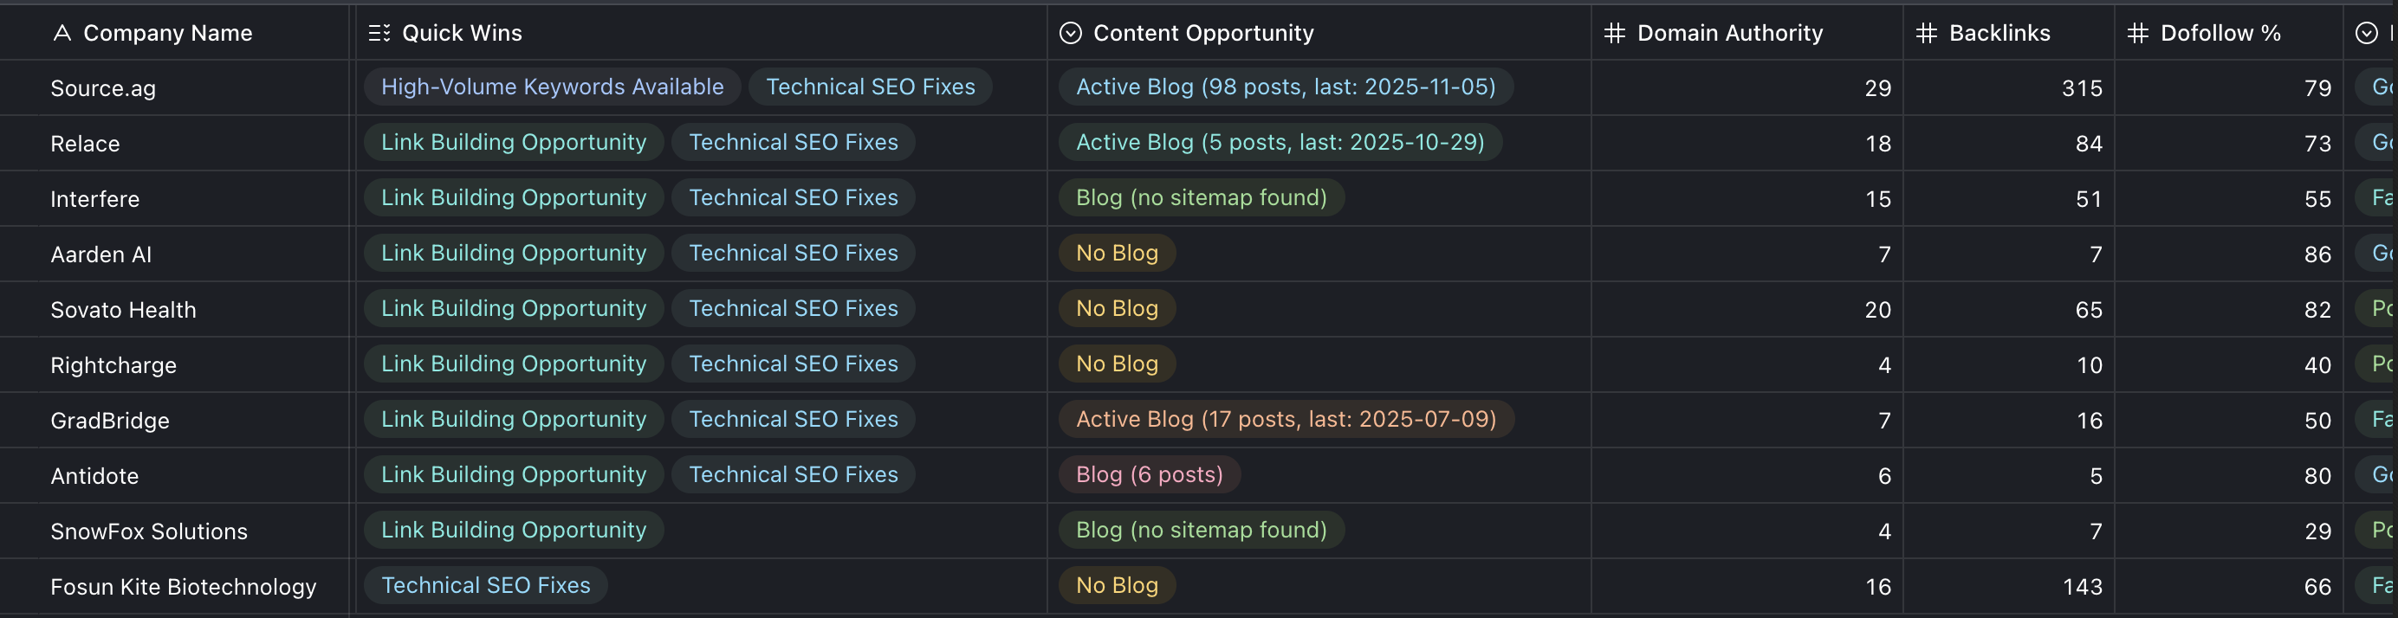2398x618 pixels.
Task: Click the Interfere company name cell
Action: [95, 198]
